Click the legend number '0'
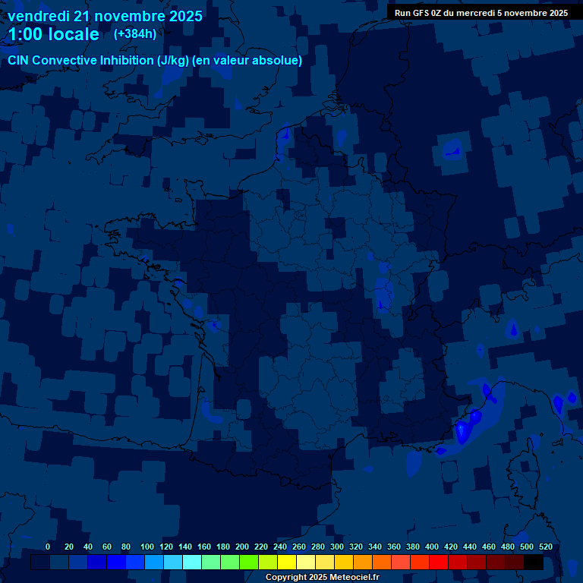Screen dimensions: 583x583 pos(48,547)
